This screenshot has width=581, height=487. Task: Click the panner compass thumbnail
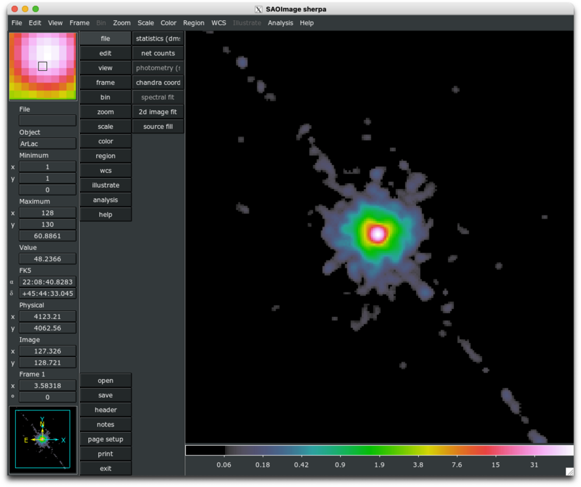click(x=43, y=439)
